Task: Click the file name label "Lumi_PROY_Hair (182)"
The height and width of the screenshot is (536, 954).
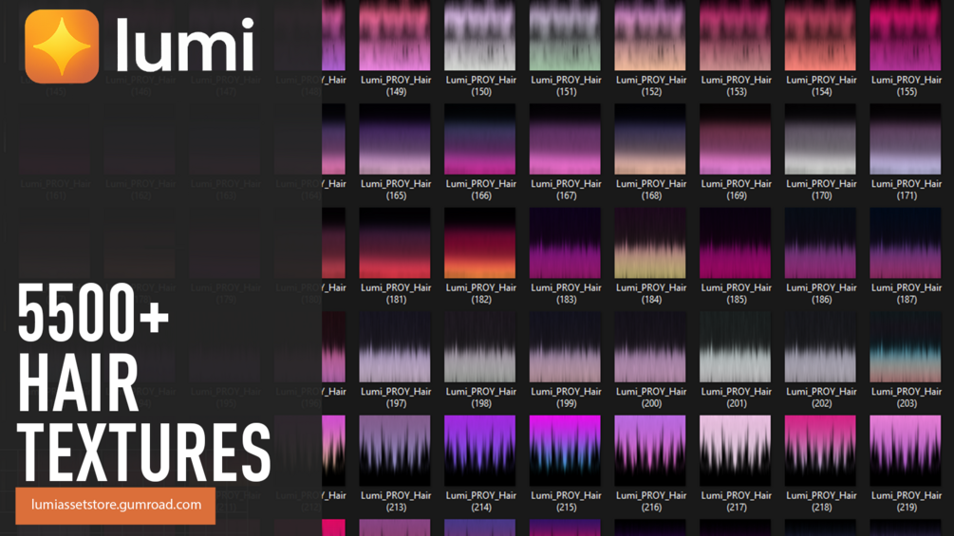Action: 480,293
